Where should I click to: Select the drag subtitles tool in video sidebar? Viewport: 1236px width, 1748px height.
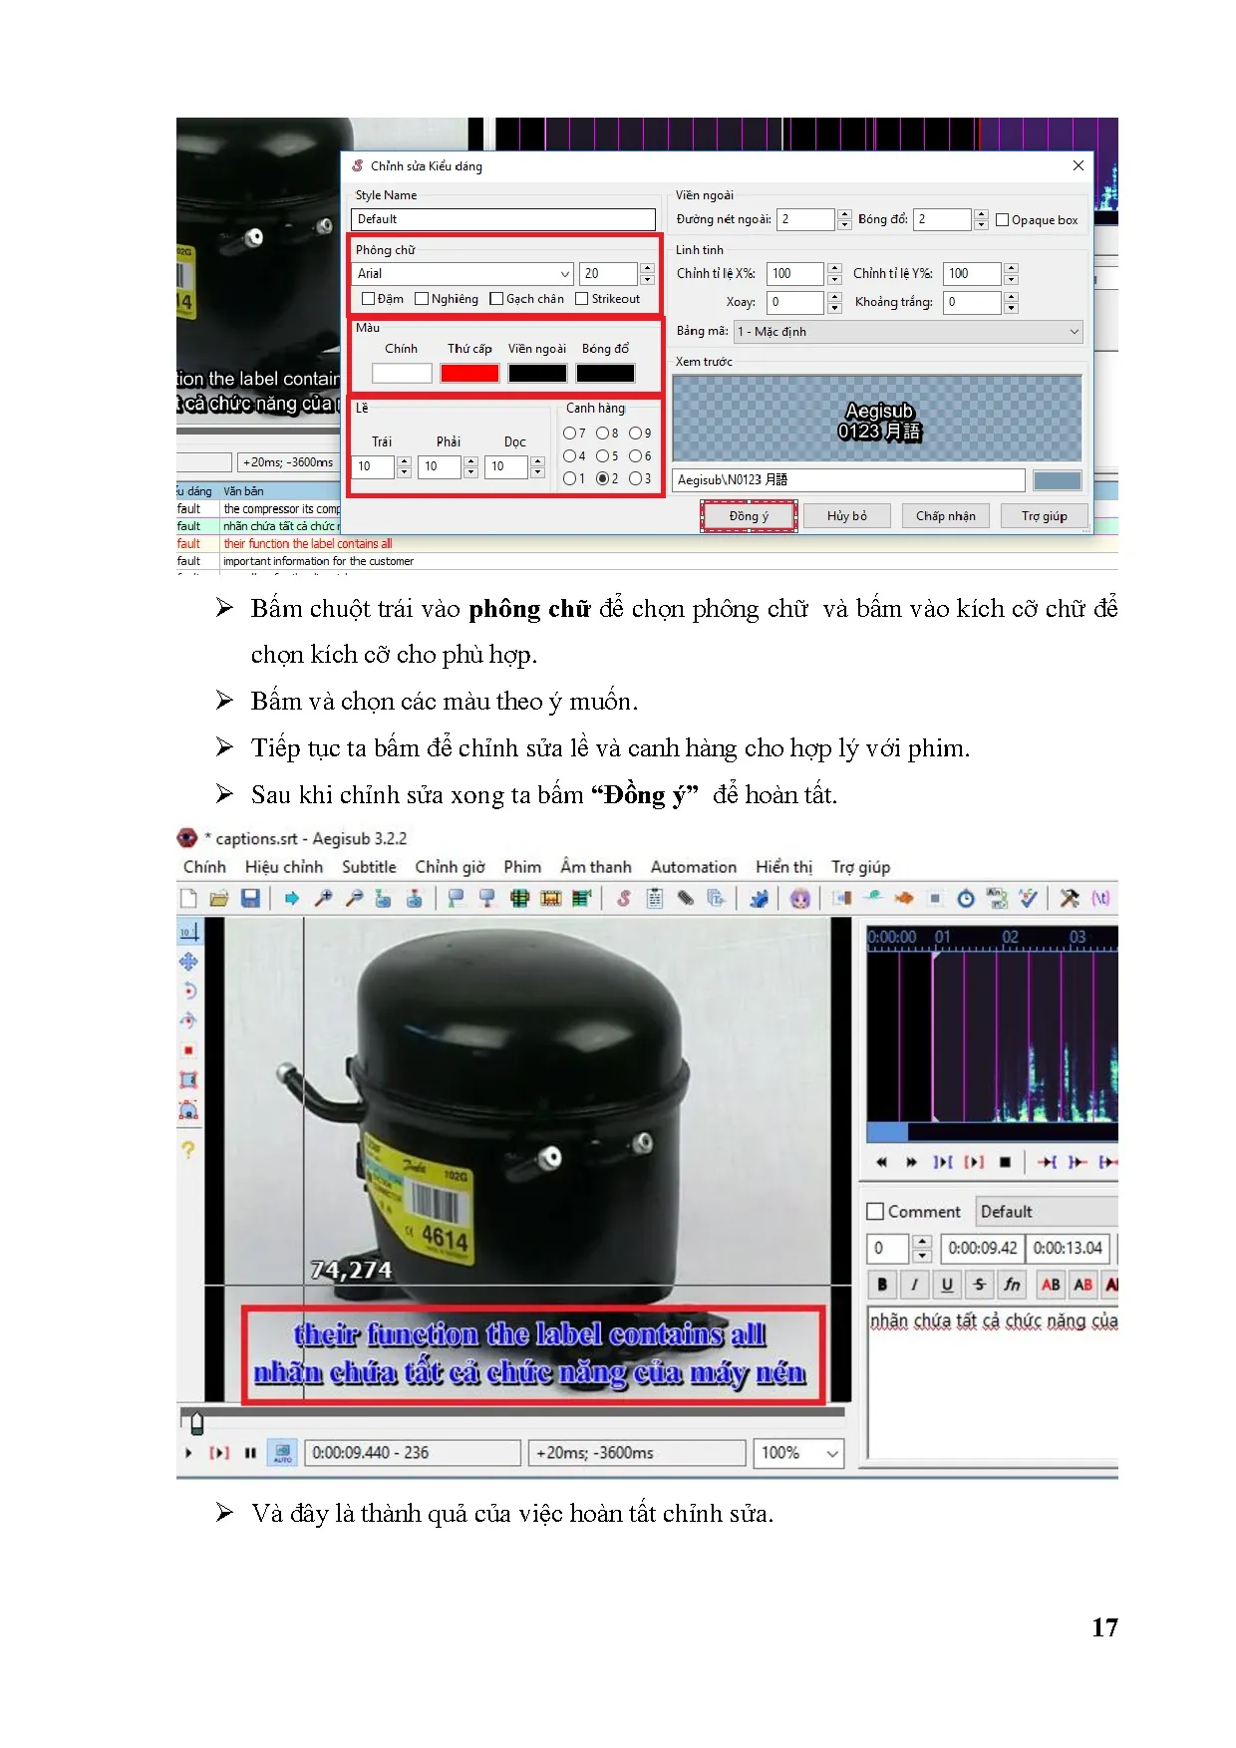(188, 962)
